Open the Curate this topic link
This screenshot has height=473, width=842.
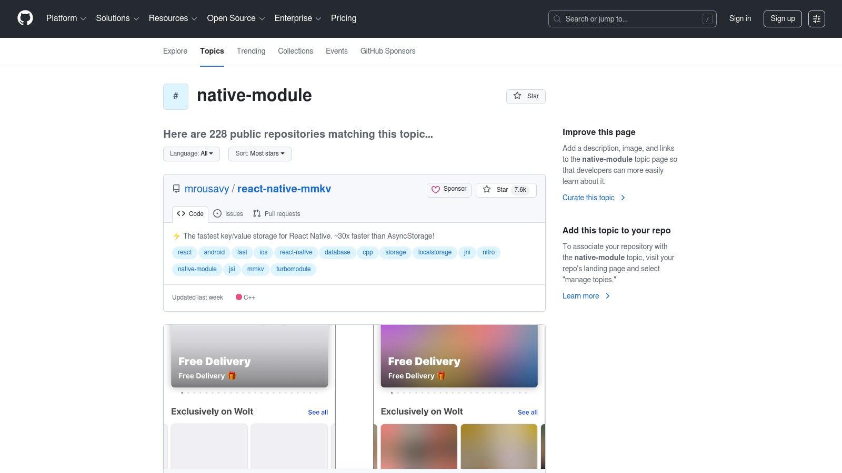[588, 198]
